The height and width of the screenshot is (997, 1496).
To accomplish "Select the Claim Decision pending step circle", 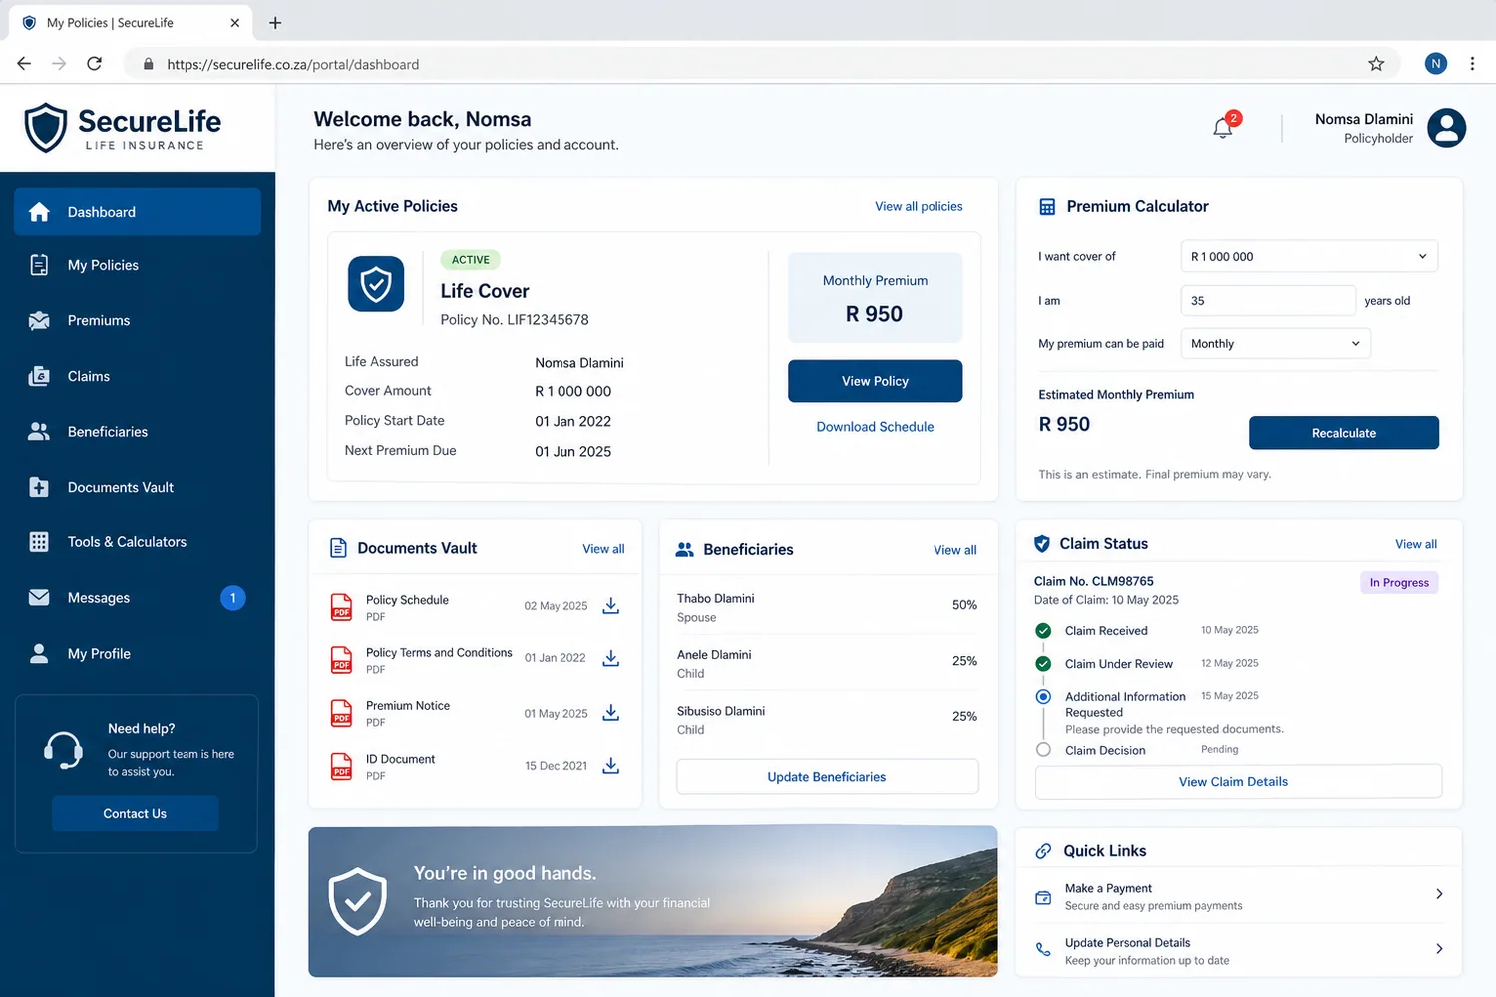I will point(1043,750).
